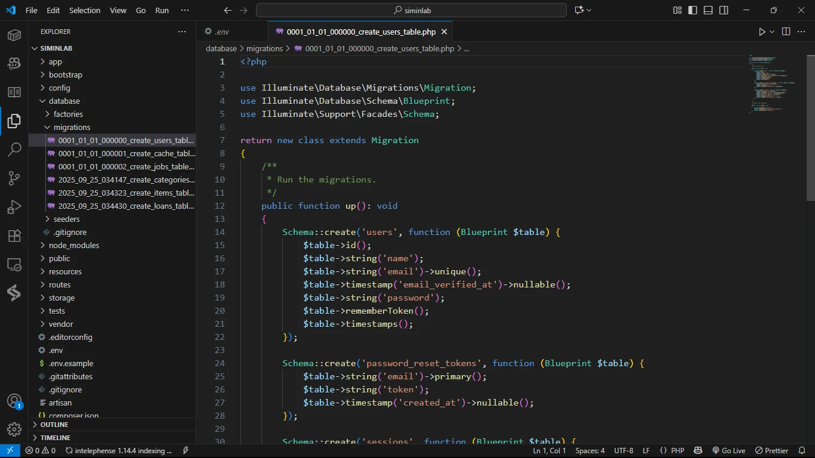The width and height of the screenshot is (815, 458).
Task: Toggle the bottom panel layout button
Action: pyautogui.click(x=708, y=10)
